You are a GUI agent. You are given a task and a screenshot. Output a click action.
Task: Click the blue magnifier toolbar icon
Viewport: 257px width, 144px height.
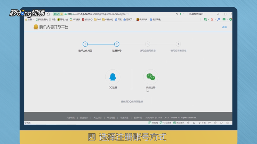coord(219,19)
